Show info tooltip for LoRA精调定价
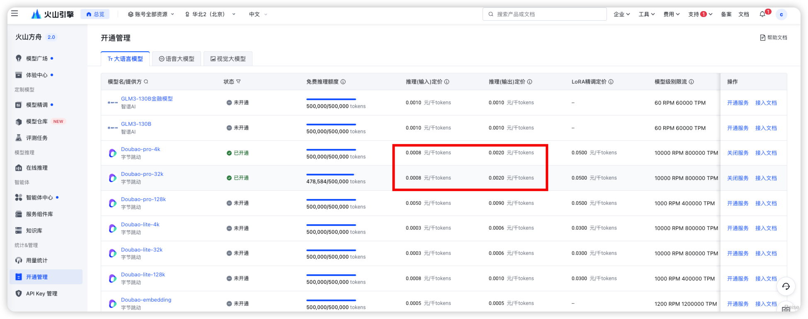Image resolution: width=808 pixels, height=319 pixels. click(x=611, y=82)
